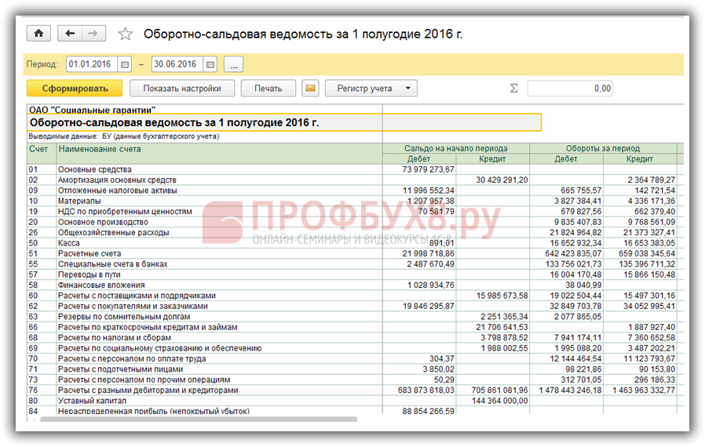705x447 pixels.
Task: Open calendar for start date 01.01.2016
Action: tap(125, 64)
